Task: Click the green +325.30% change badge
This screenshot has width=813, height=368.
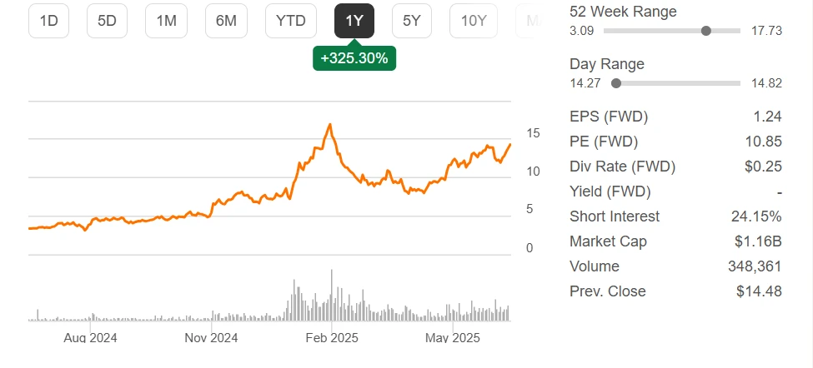Action: click(354, 58)
